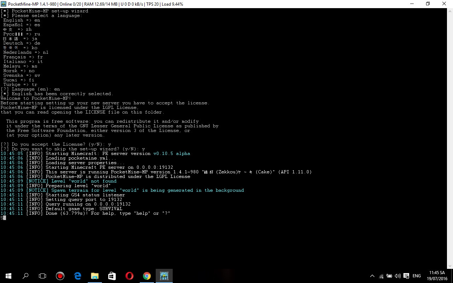Open the Windows Store taskbar icon
453x283 pixels.
[x=112, y=276]
